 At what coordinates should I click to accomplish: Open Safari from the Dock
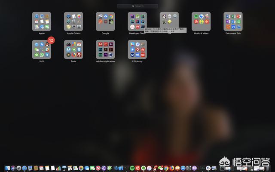coord(24,168)
